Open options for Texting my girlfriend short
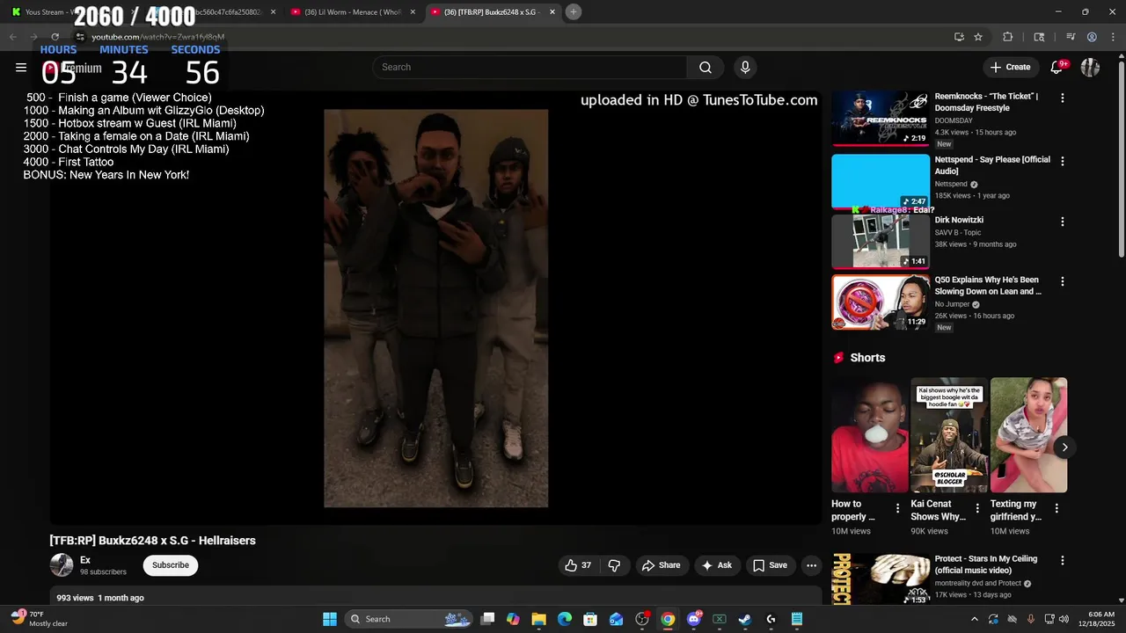1126x633 pixels. tap(1057, 508)
